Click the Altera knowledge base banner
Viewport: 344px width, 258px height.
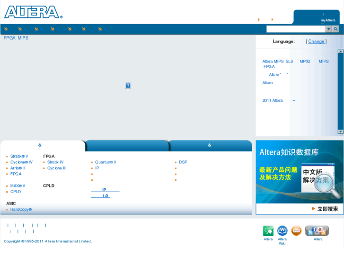coord(300,172)
